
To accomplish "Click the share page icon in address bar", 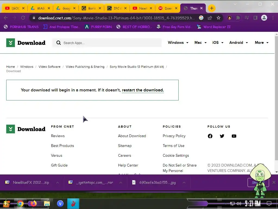I will pyautogui.click(x=210, y=18).
